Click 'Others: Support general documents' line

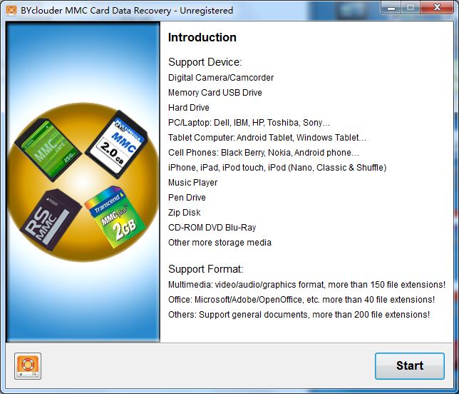click(x=299, y=315)
